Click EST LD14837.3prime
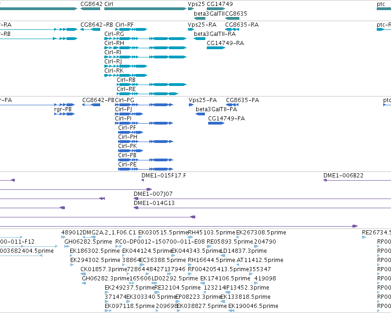 [223, 256]
